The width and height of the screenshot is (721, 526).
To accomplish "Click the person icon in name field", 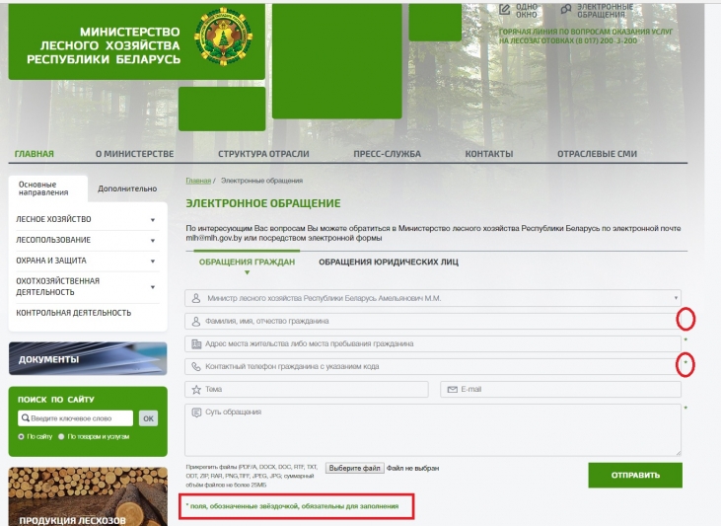I will point(195,321).
